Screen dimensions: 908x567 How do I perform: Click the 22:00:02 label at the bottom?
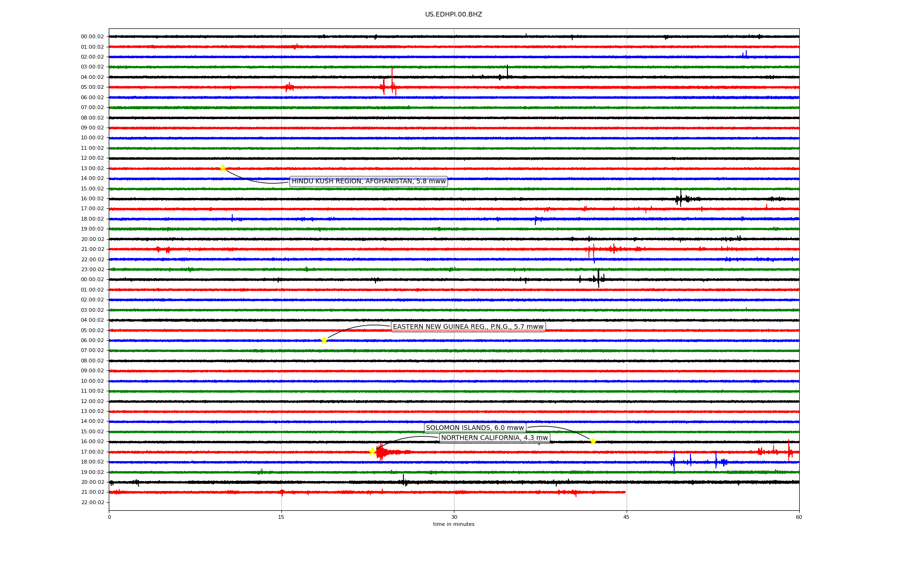92,502
